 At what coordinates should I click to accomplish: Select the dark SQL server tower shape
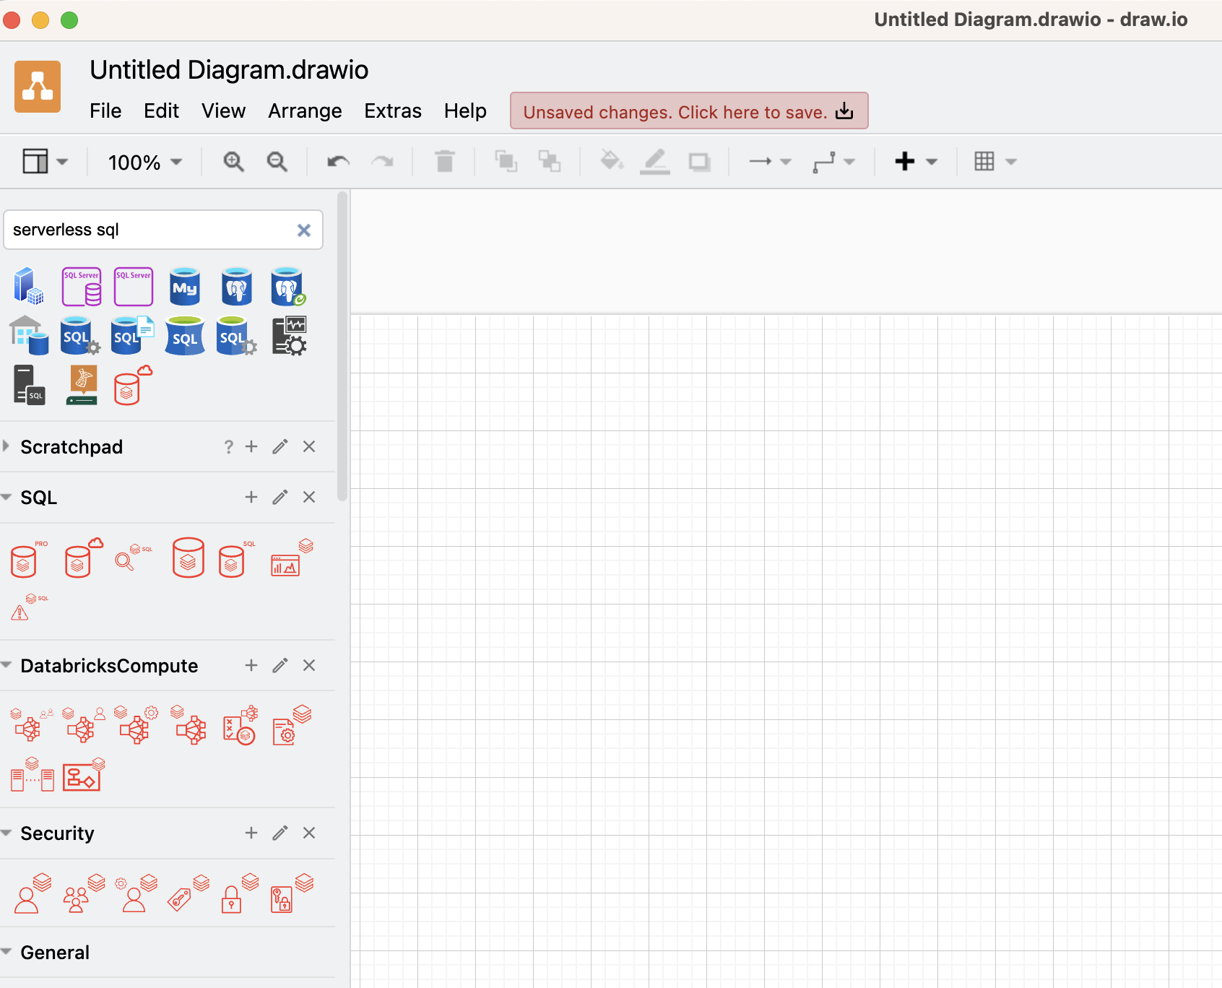click(x=30, y=385)
